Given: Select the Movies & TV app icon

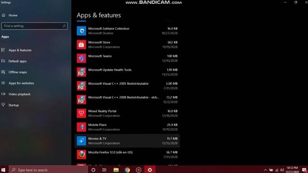Looking at the screenshot, I should point(81,141).
